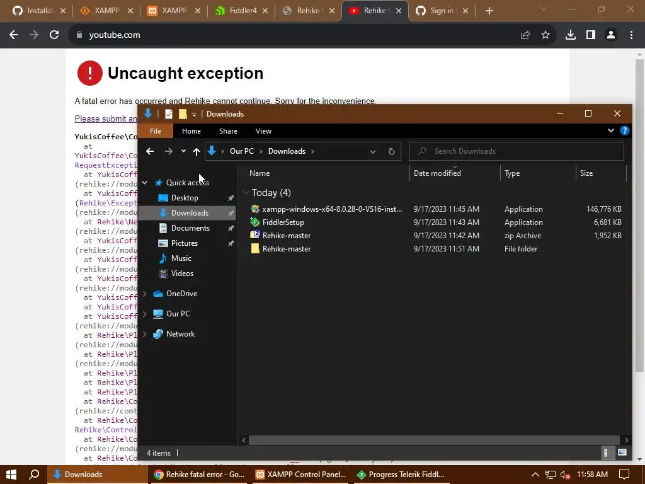Image resolution: width=645 pixels, height=484 pixels.
Task: Toggle Chrome side panel icon
Action: tap(591, 35)
